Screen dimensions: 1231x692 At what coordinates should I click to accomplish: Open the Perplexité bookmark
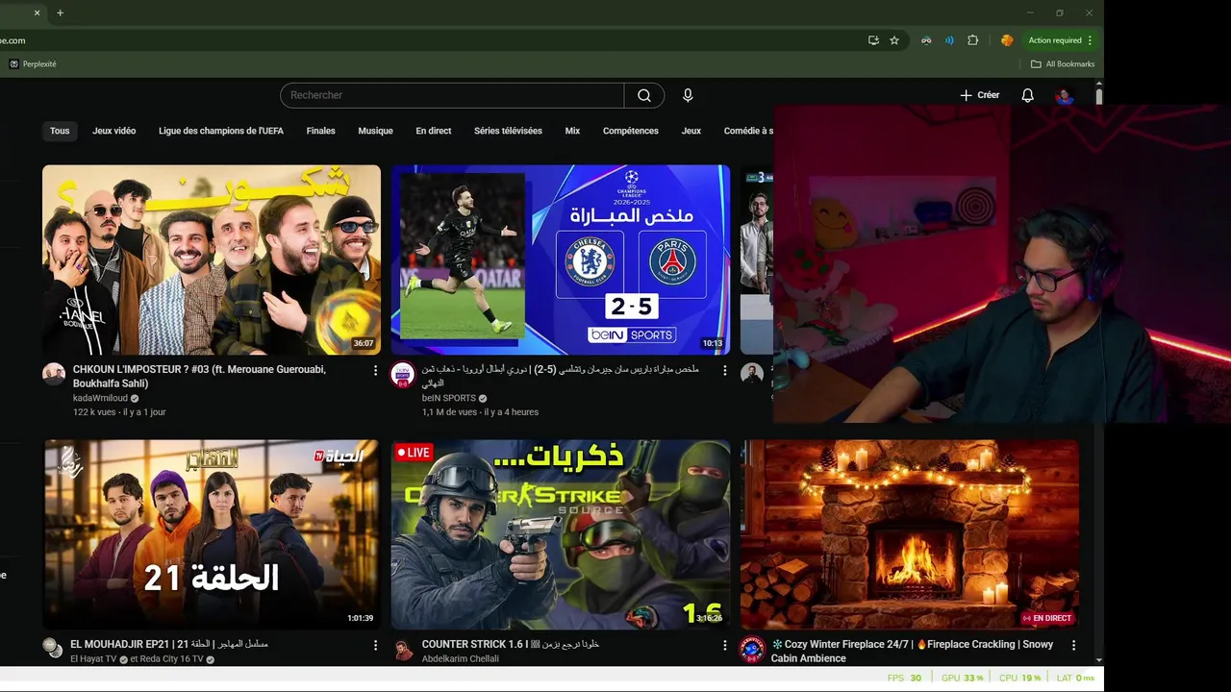[x=33, y=64]
